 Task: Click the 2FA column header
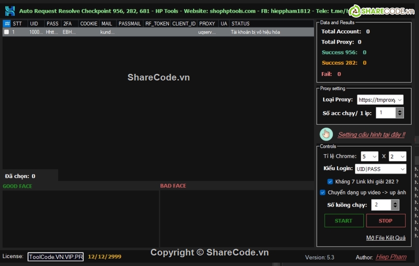tap(70, 24)
